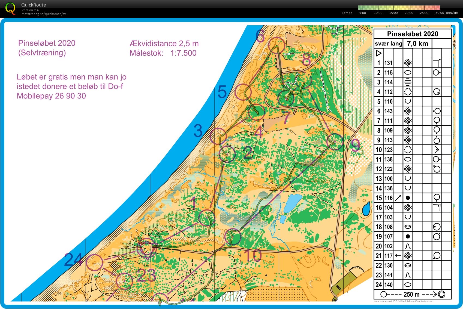The width and height of the screenshot is (463, 309).
Task: Click the 'svær lang' course name cell
Action: coord(389,44)
